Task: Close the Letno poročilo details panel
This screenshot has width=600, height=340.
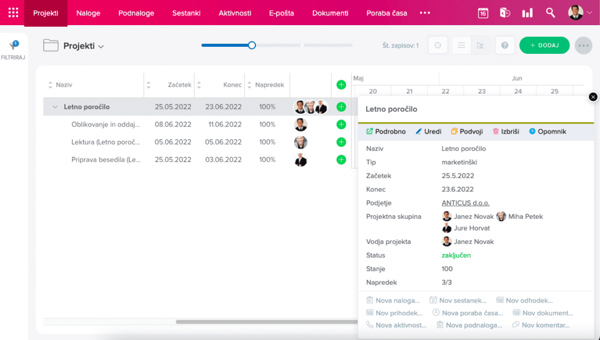Action: point(593,97)
